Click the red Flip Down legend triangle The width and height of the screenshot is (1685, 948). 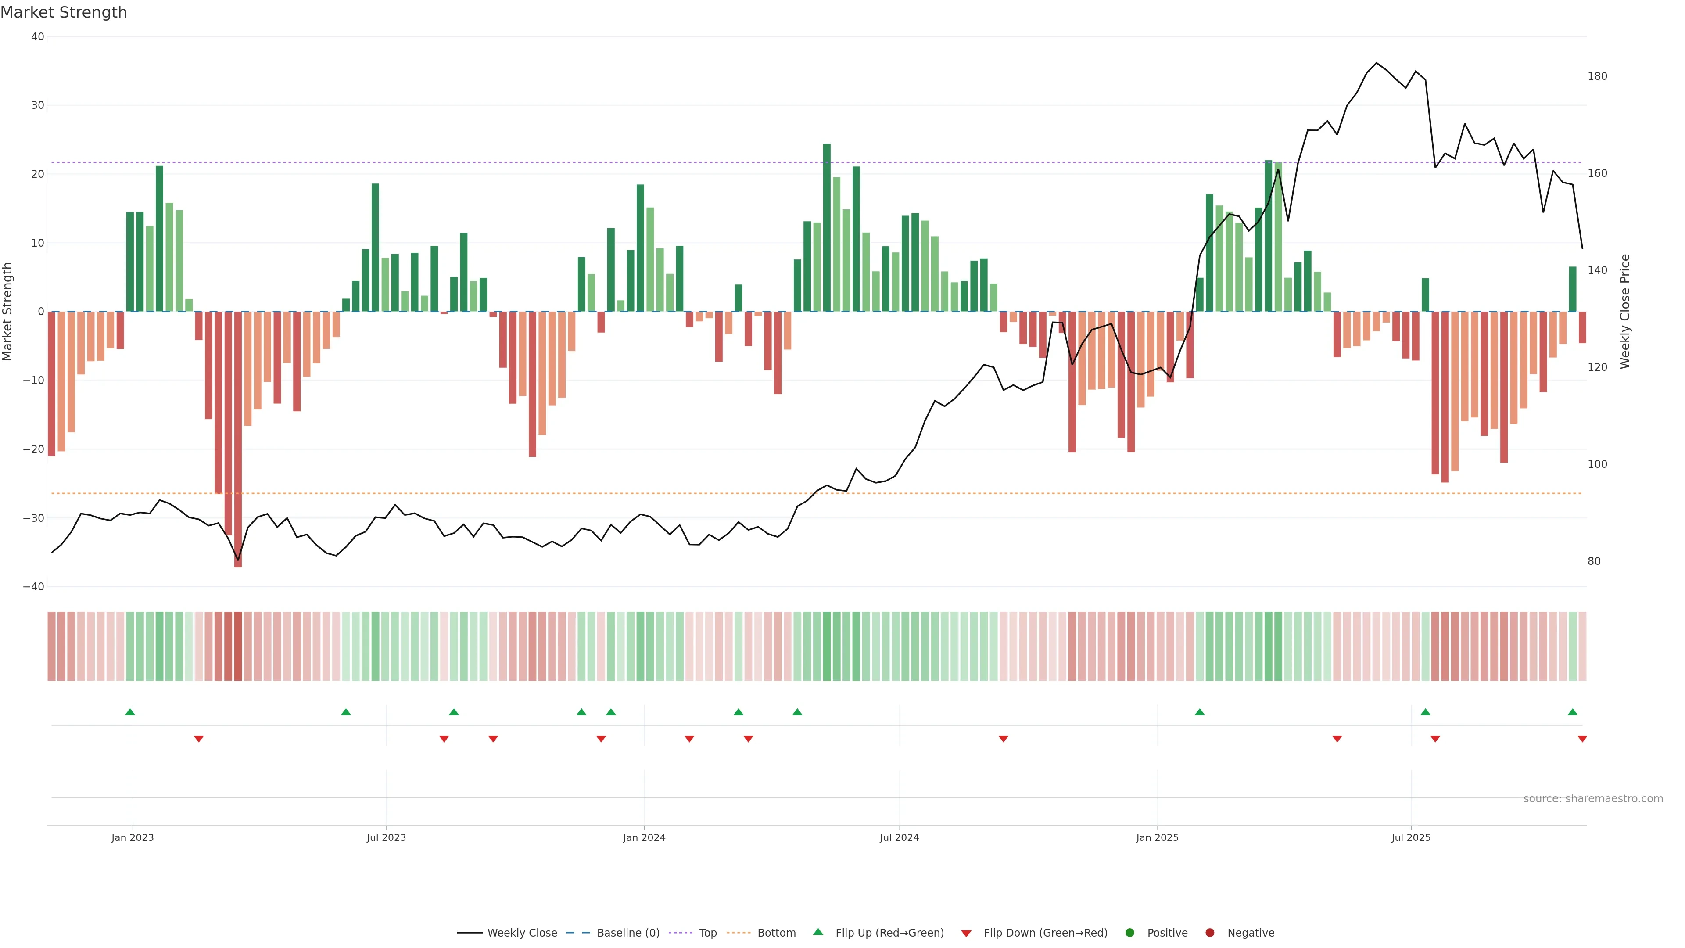tap(966, 934)
